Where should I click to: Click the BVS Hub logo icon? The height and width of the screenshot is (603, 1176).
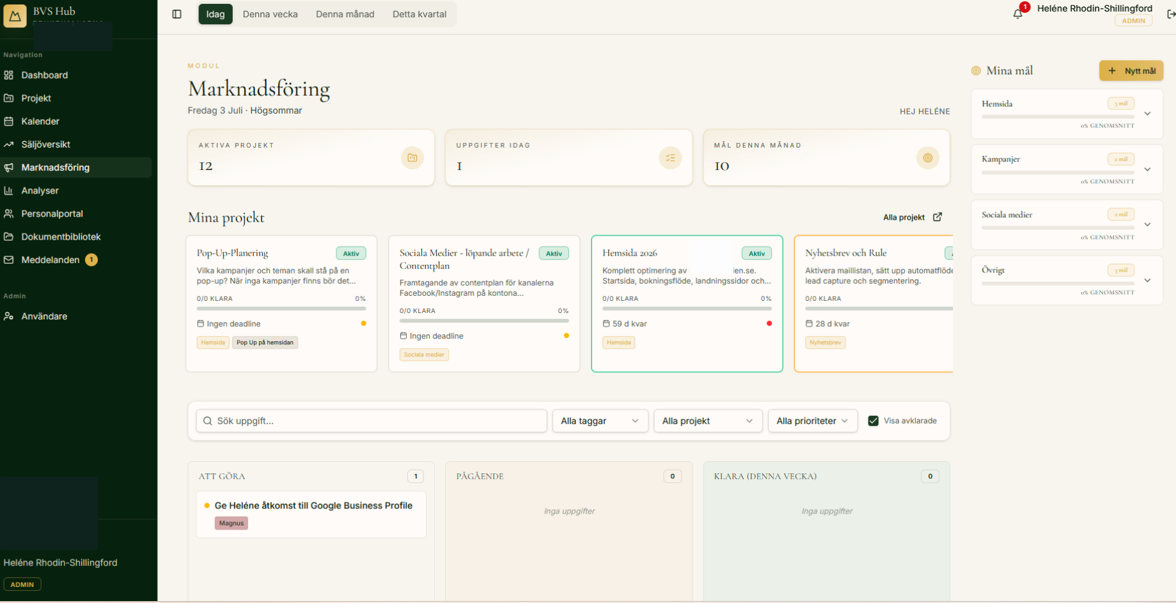click(x=15, y=15)
